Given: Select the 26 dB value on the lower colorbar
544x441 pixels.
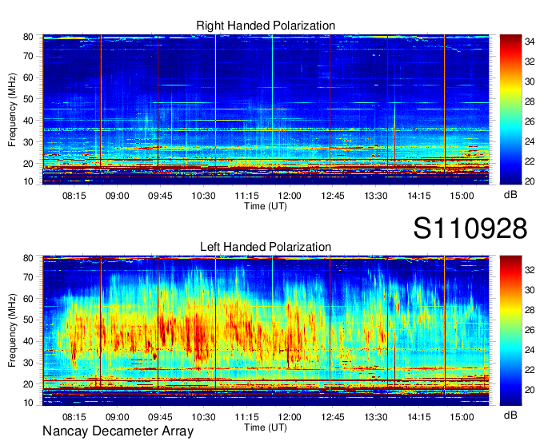Looking at the screenshot, I should 530,330.
